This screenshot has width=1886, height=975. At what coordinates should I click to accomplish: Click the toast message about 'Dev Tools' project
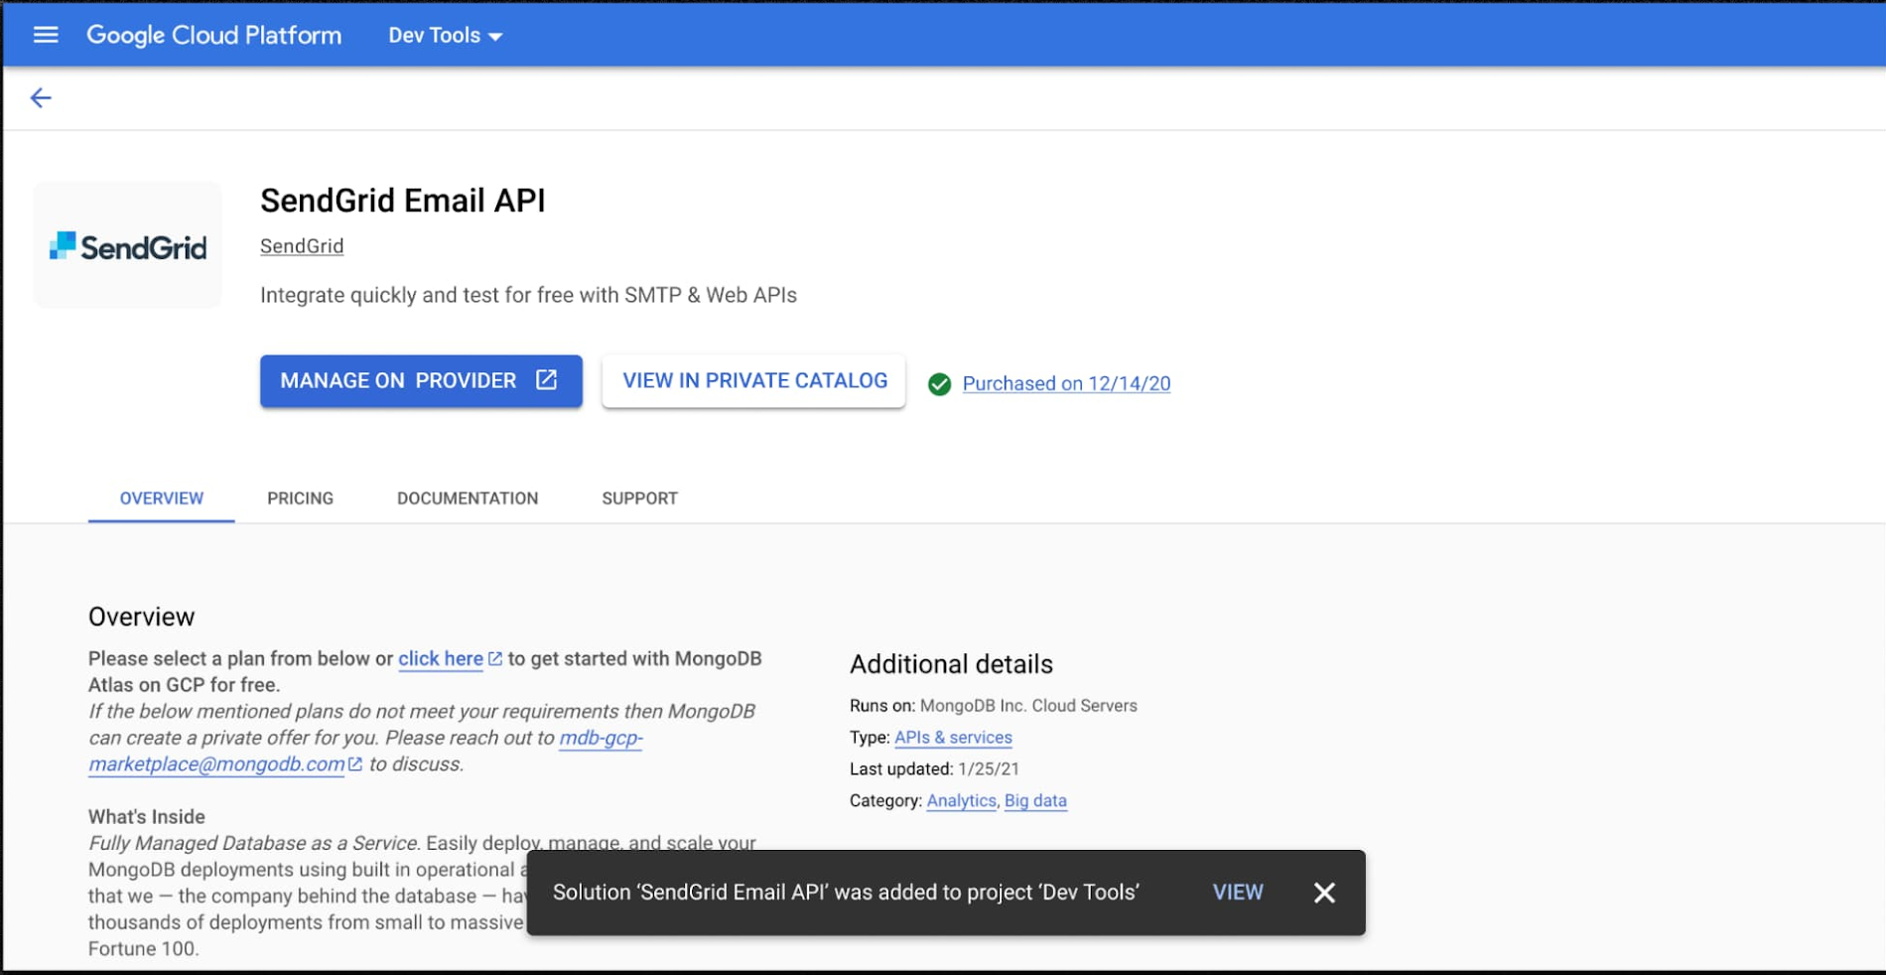[x=846, y=893]
